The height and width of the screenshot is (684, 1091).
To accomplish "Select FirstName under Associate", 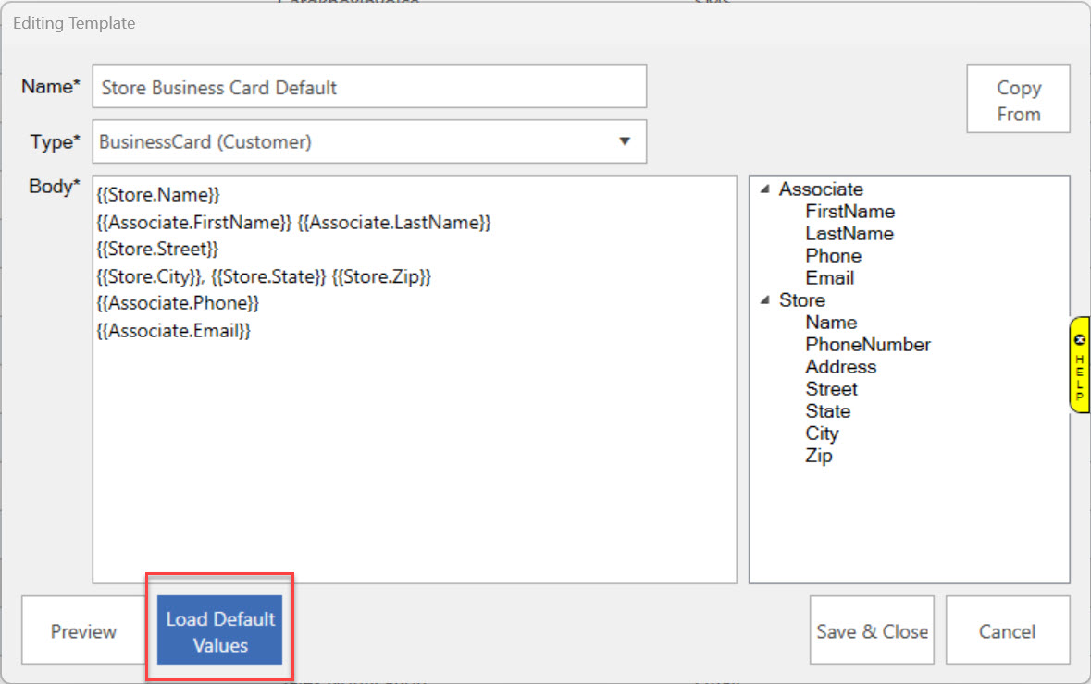I will tap(849, 212).
